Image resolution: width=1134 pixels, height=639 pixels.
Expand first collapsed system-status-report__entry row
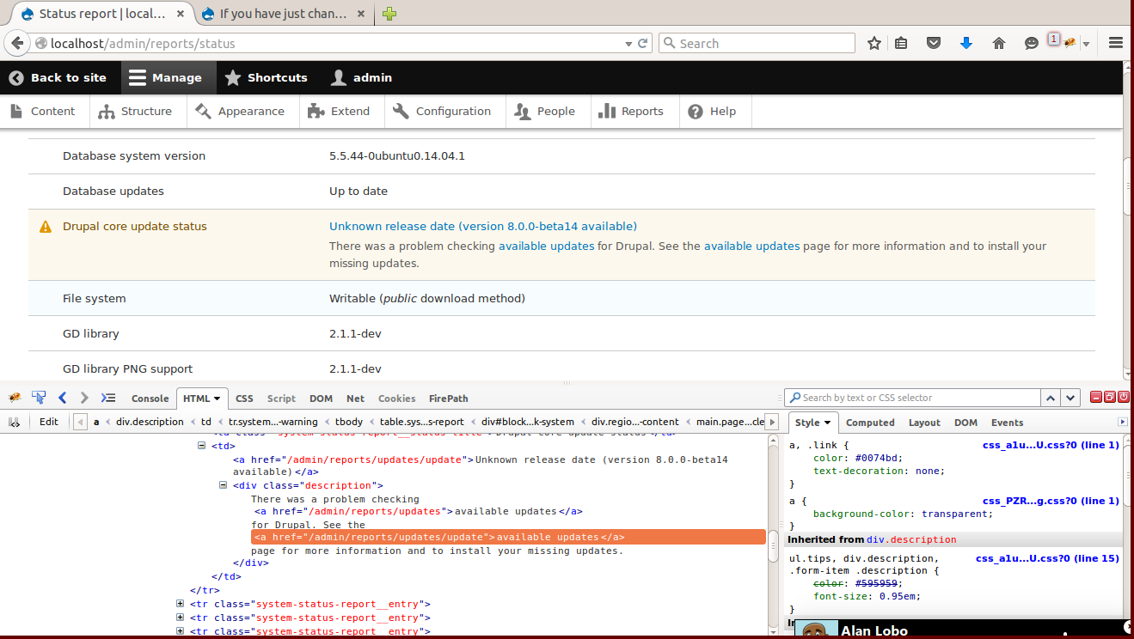tap(180, 604)
